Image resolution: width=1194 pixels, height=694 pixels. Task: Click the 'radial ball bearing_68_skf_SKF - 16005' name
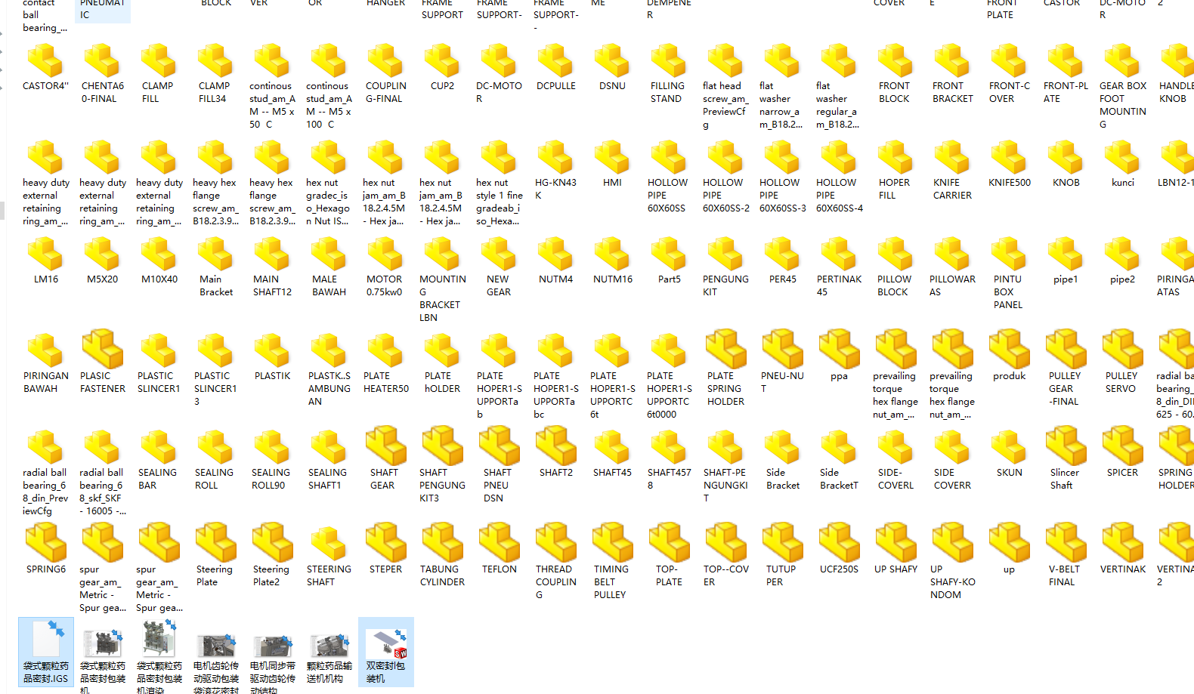tap(102, 492)
